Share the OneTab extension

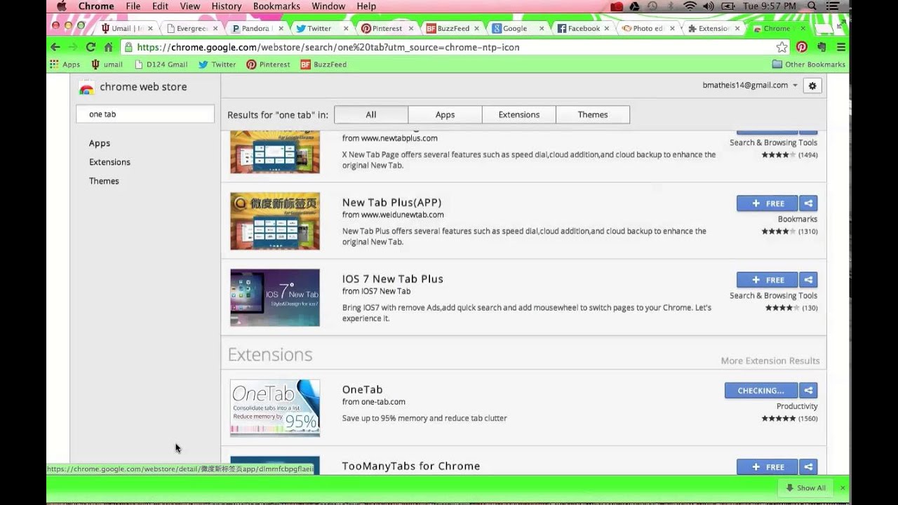coord(808,391)
